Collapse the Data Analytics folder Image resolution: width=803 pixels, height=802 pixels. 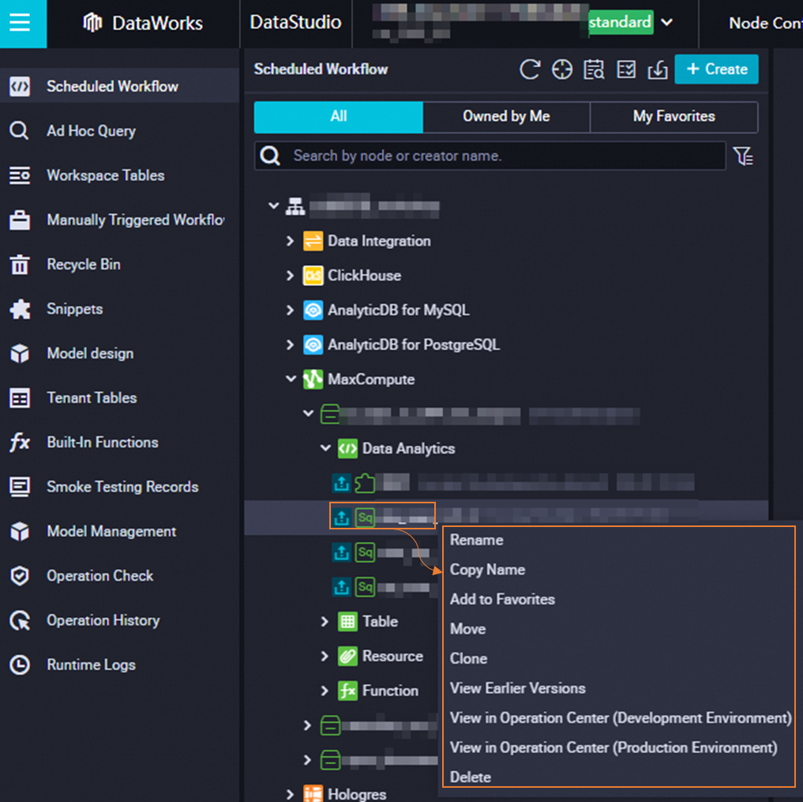pyautogui.click(x=325, y=448)
